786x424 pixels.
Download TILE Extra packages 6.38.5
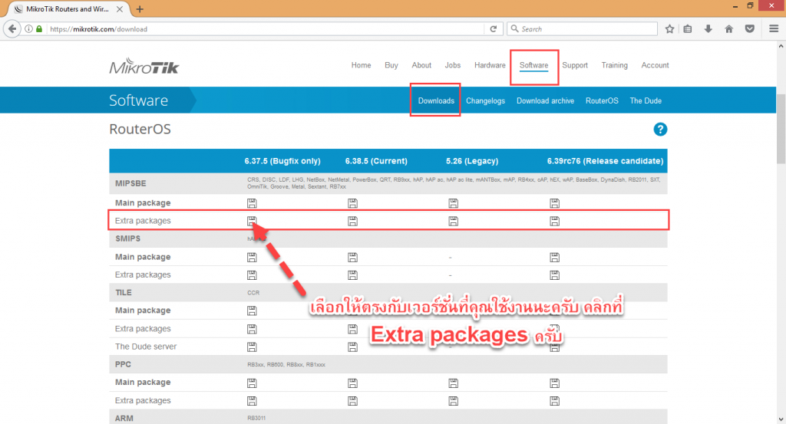tap(352, 329)
